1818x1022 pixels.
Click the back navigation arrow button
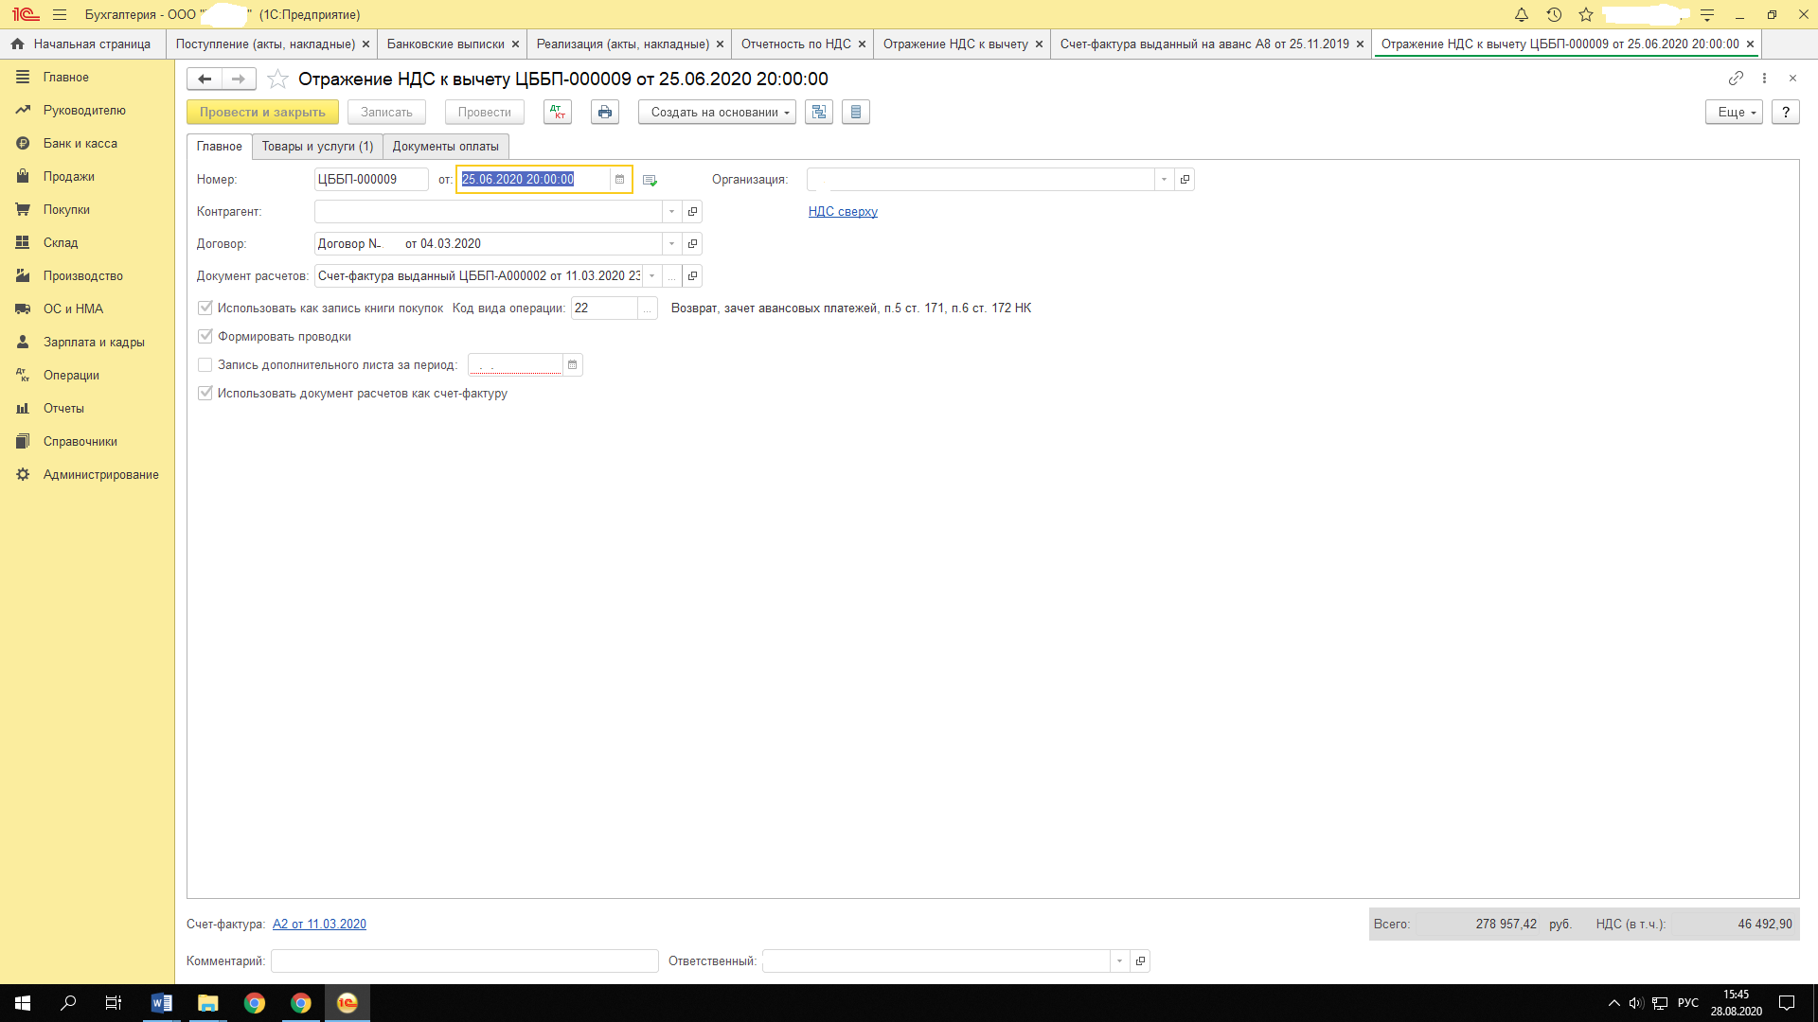pos(205,79)
